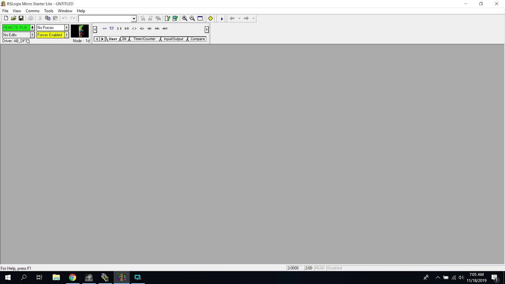Expand the search combo box dropdown

coord(134,19)
